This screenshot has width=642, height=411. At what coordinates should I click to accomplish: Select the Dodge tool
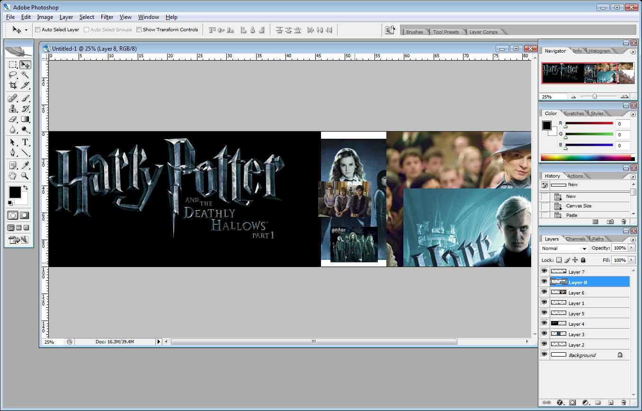point(25,129)
